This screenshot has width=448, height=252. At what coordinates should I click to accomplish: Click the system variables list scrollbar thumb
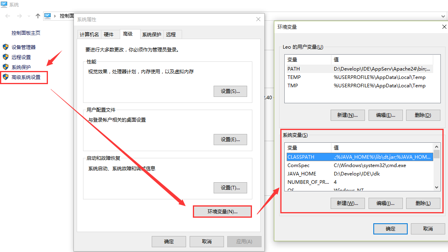(x=436, y=154)
